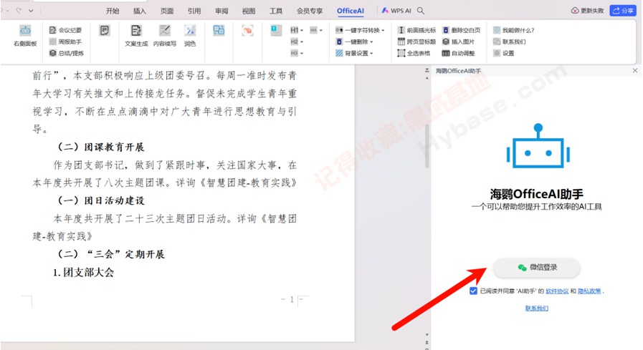643x350 pixels.
Task: Click the 更新失败 cloud status icon
Action: click(x=576, y=11)
